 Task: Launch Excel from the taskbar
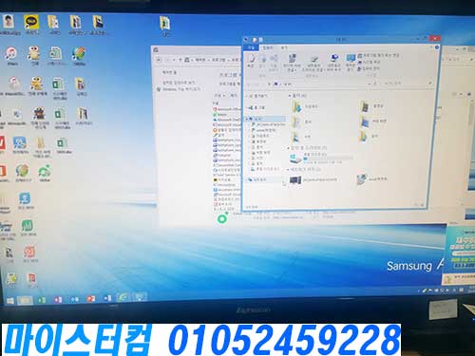point(42,300)
